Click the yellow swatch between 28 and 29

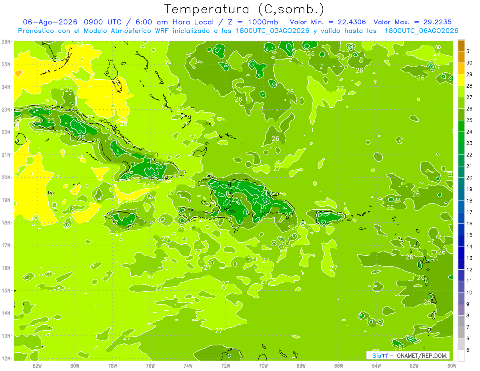(461, 80)
